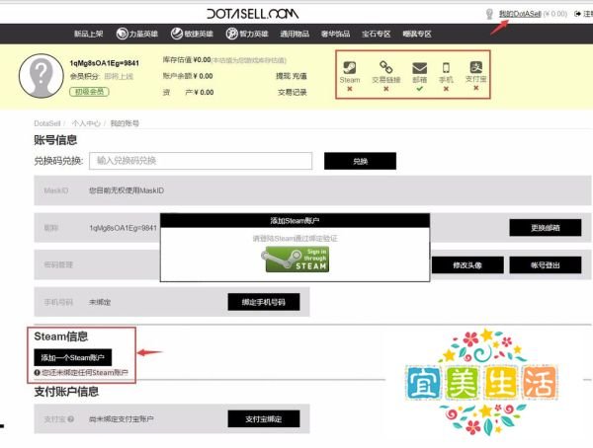
Task: Click the strength hero icon in navigation
Action: click(x=122, y=34)
